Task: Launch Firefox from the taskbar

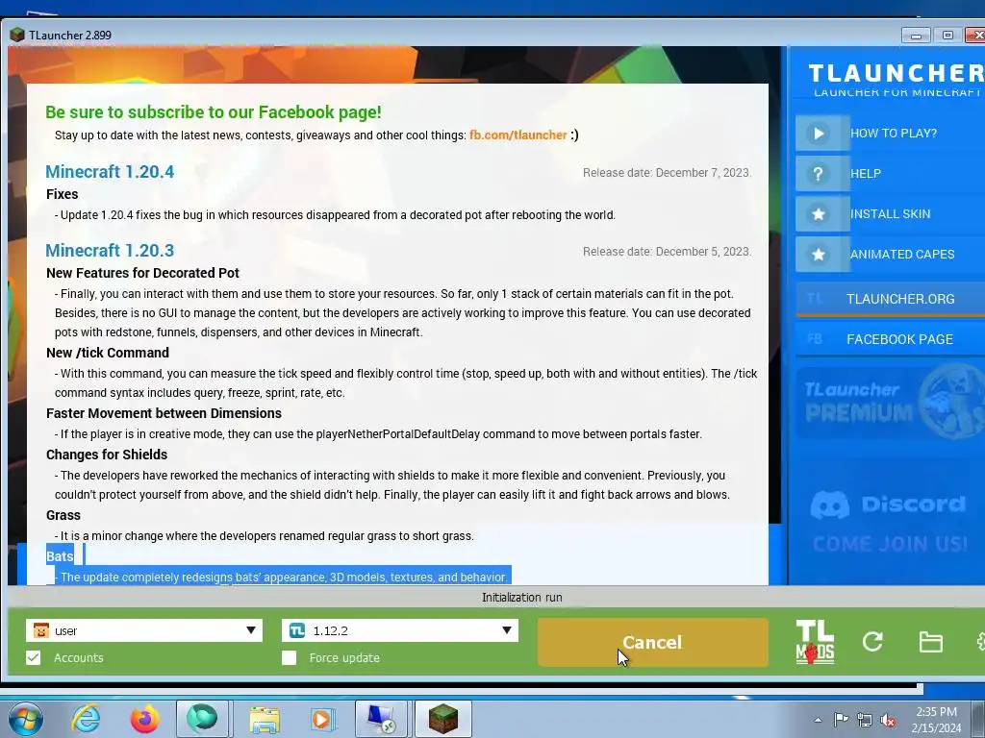Action: [145, 719]
